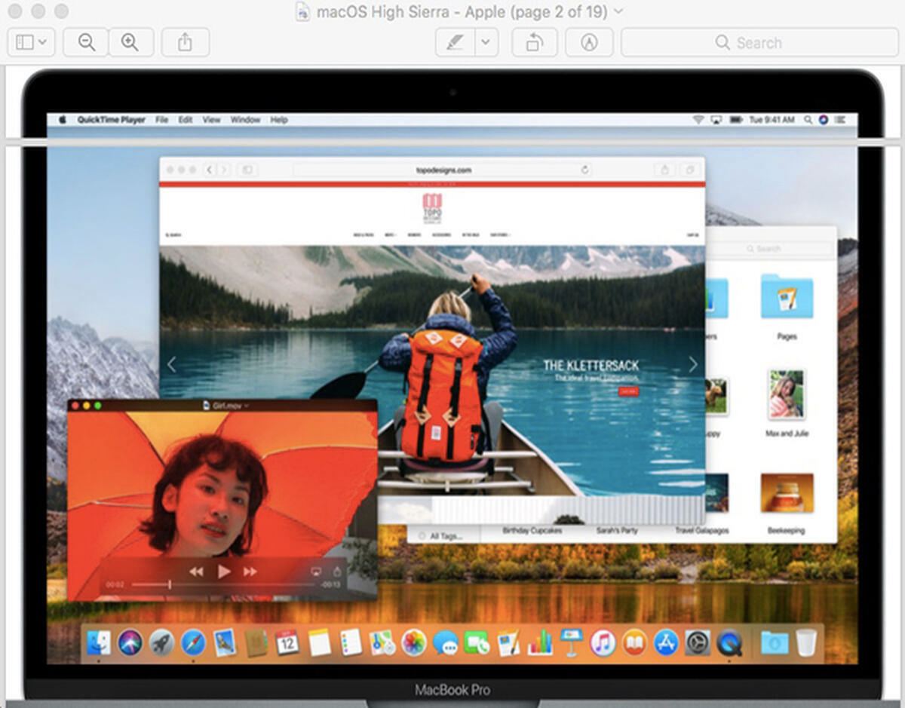
Task: Open Finder from the Dock
Action: [x=99, y=642]
